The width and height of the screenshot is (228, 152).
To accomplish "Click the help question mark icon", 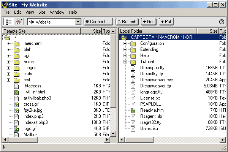I will click(x=222, y=22).
